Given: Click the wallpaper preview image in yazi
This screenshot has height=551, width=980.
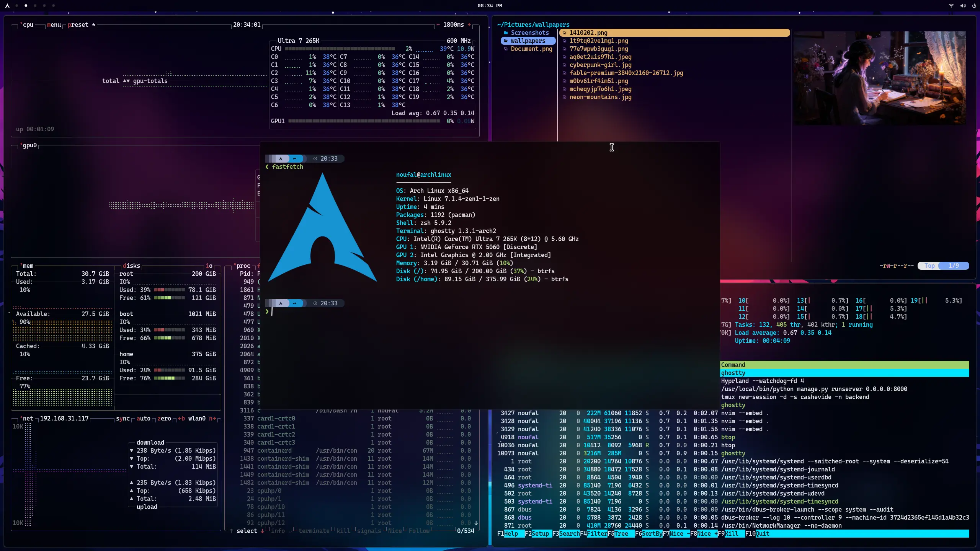Looking at the screenshot, I should 879,78.
